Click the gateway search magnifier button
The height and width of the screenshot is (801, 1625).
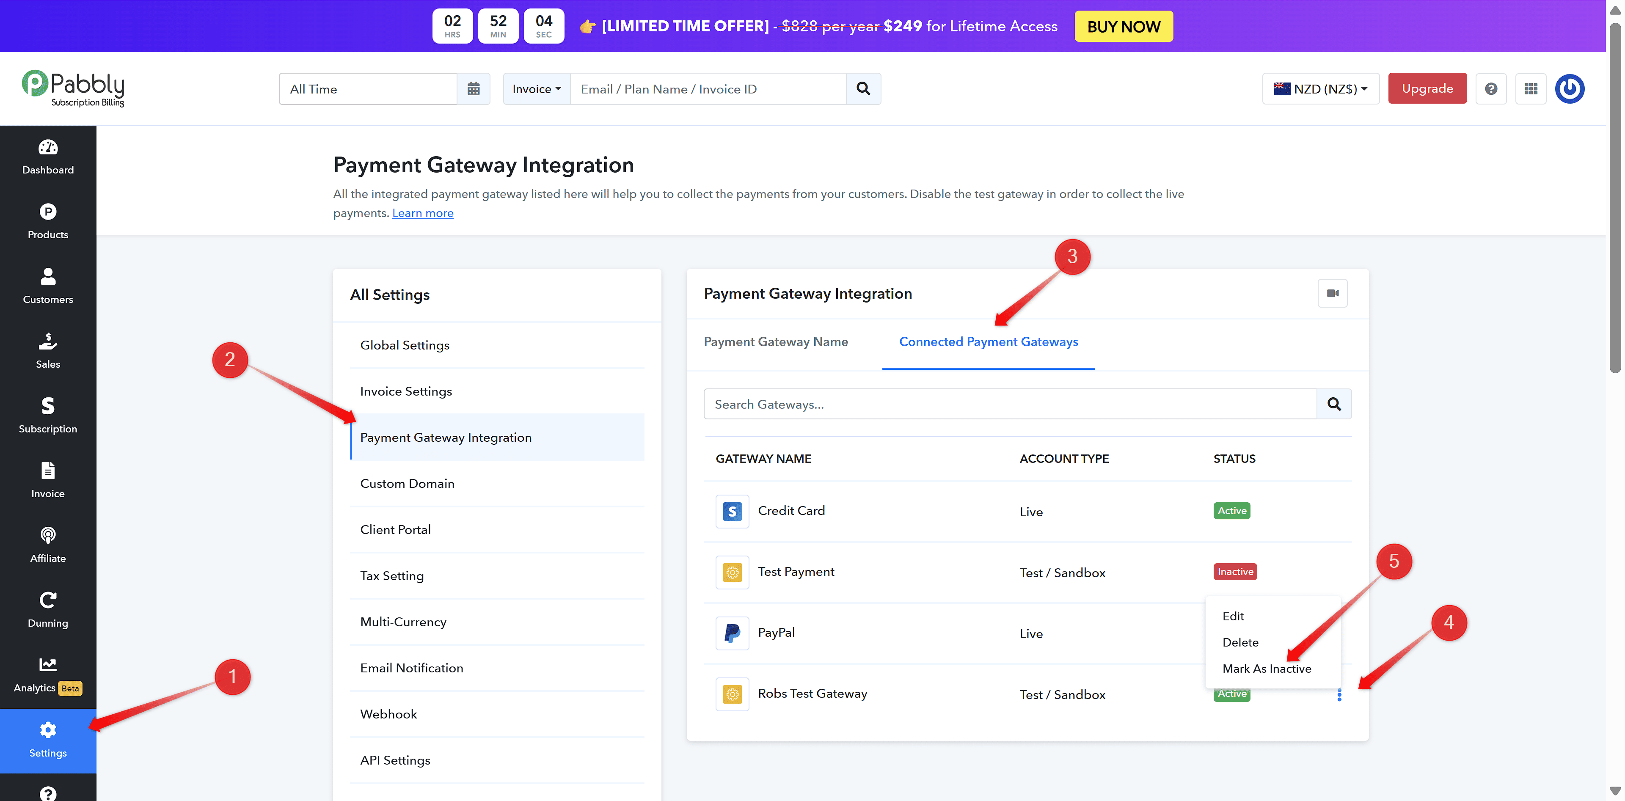[x=1334, y=404]
